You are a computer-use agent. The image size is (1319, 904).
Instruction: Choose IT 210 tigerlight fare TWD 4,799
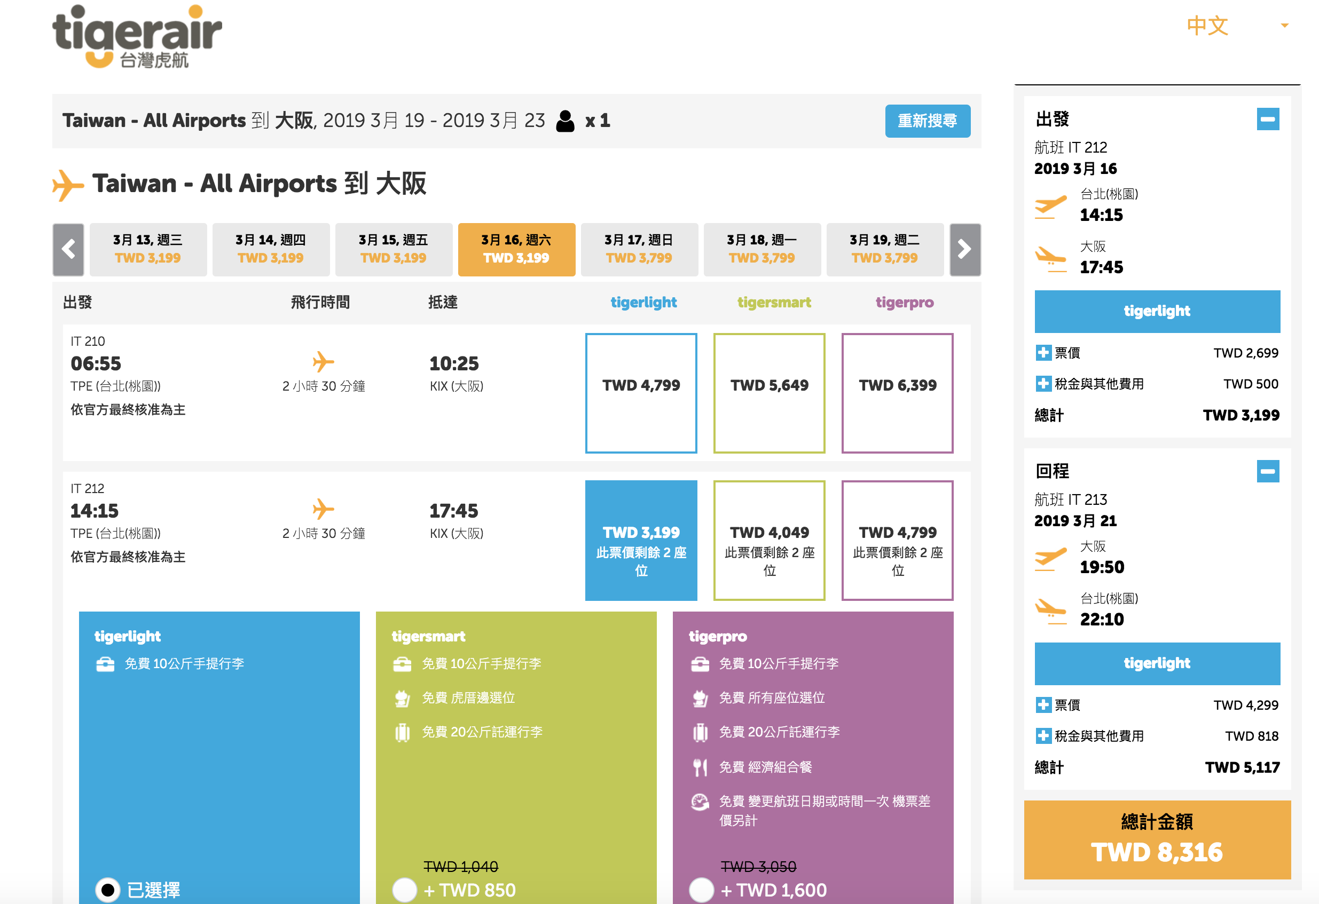pyautogui.click(x=641, y=393)
